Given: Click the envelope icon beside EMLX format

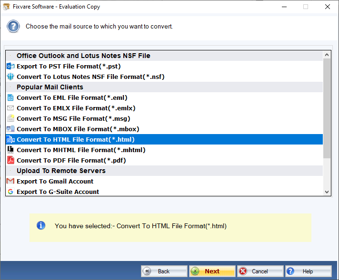Looking at the screenshot, I should pos(10,108).
